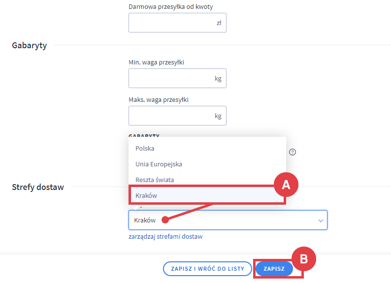391x283 pixels.
Task: Click into the Maks. waga przesyłki field
Action: [x=170, y=116]
